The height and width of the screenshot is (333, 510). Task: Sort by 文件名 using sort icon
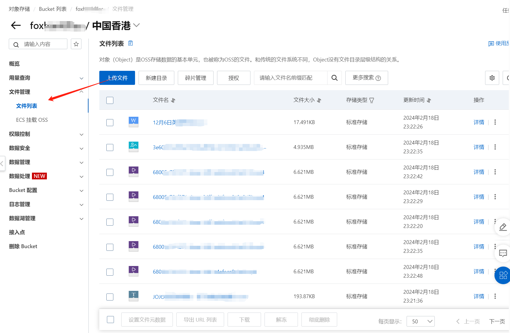[x=173, y=100]
